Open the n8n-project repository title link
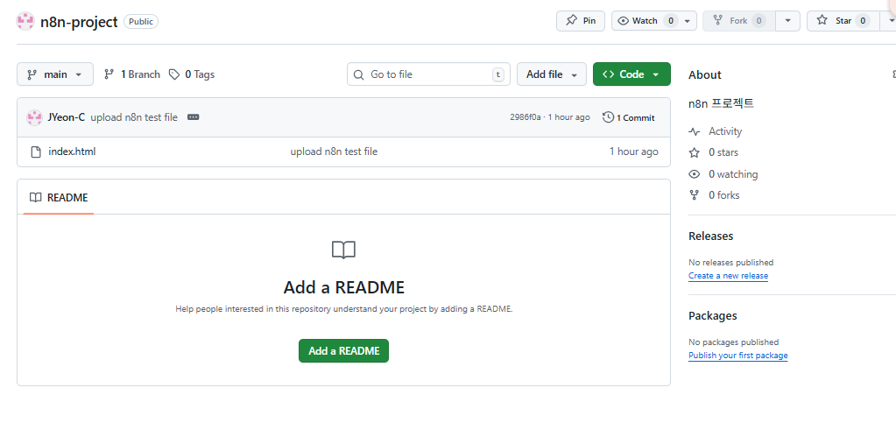 (79, 22)
